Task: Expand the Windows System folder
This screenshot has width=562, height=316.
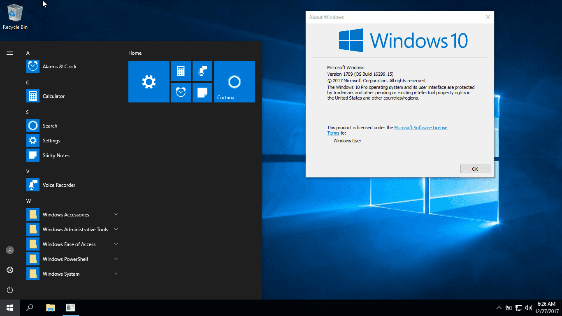Action: tap(60, 274)
